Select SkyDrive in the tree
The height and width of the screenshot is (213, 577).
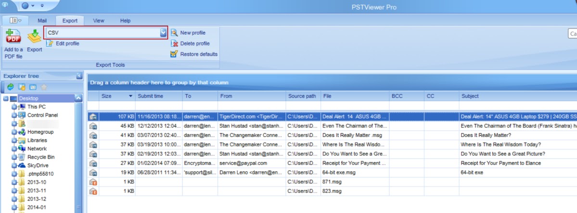(38, 165)
